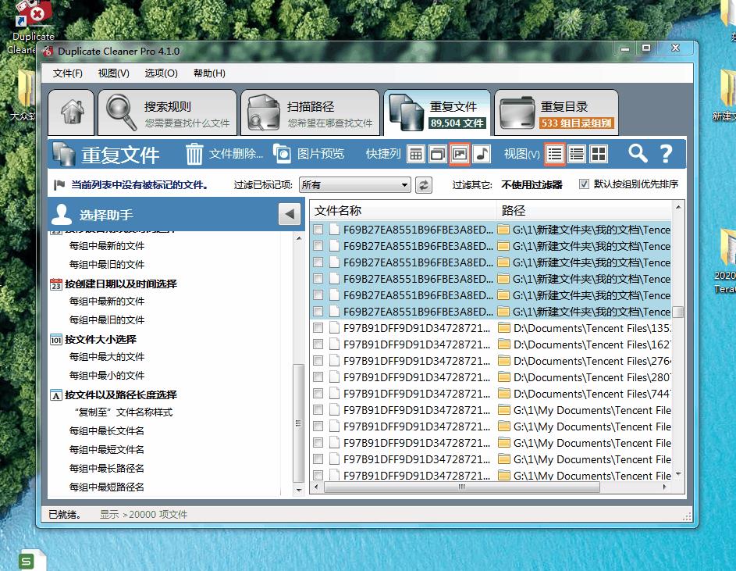This screenshot has width=736, height=571.
Task: Select 每组中最短路径名 option
Action: tap(107, 487)
